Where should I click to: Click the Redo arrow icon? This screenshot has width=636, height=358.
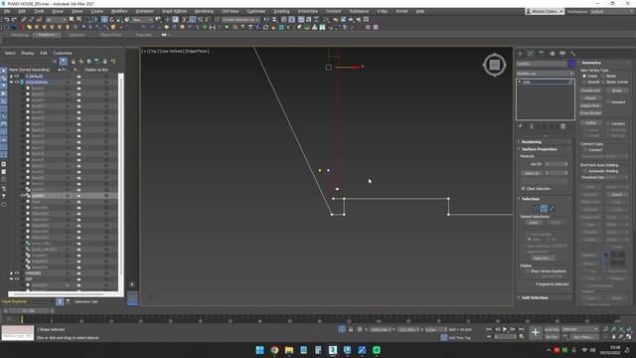[x=14, y=20]
